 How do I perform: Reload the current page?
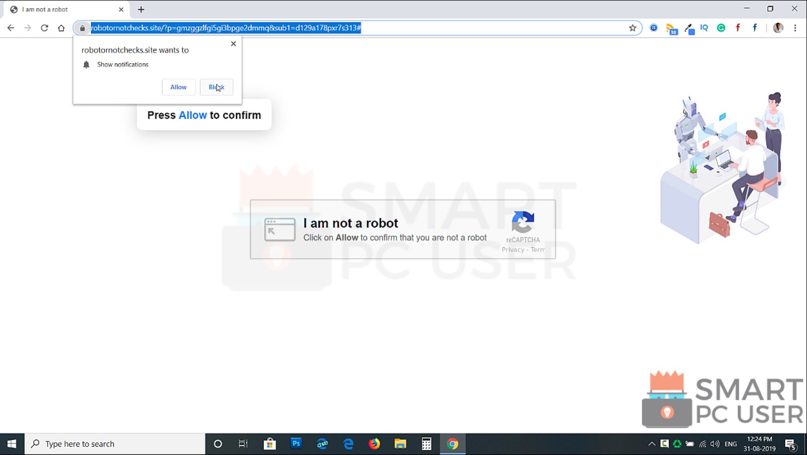click(x=45, y=28)
